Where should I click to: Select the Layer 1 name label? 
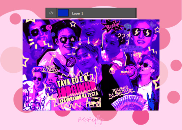(x=78, y=13)
